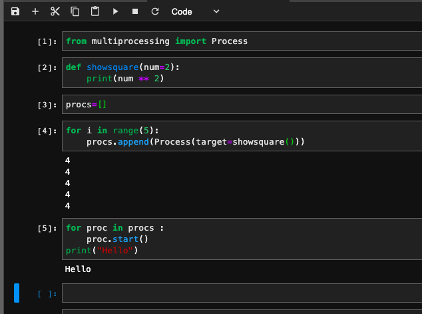Click the [2]: execution prompt

(x=47, y=67)
